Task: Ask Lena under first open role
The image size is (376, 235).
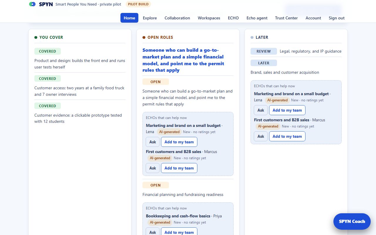Action: coord(153,142)
